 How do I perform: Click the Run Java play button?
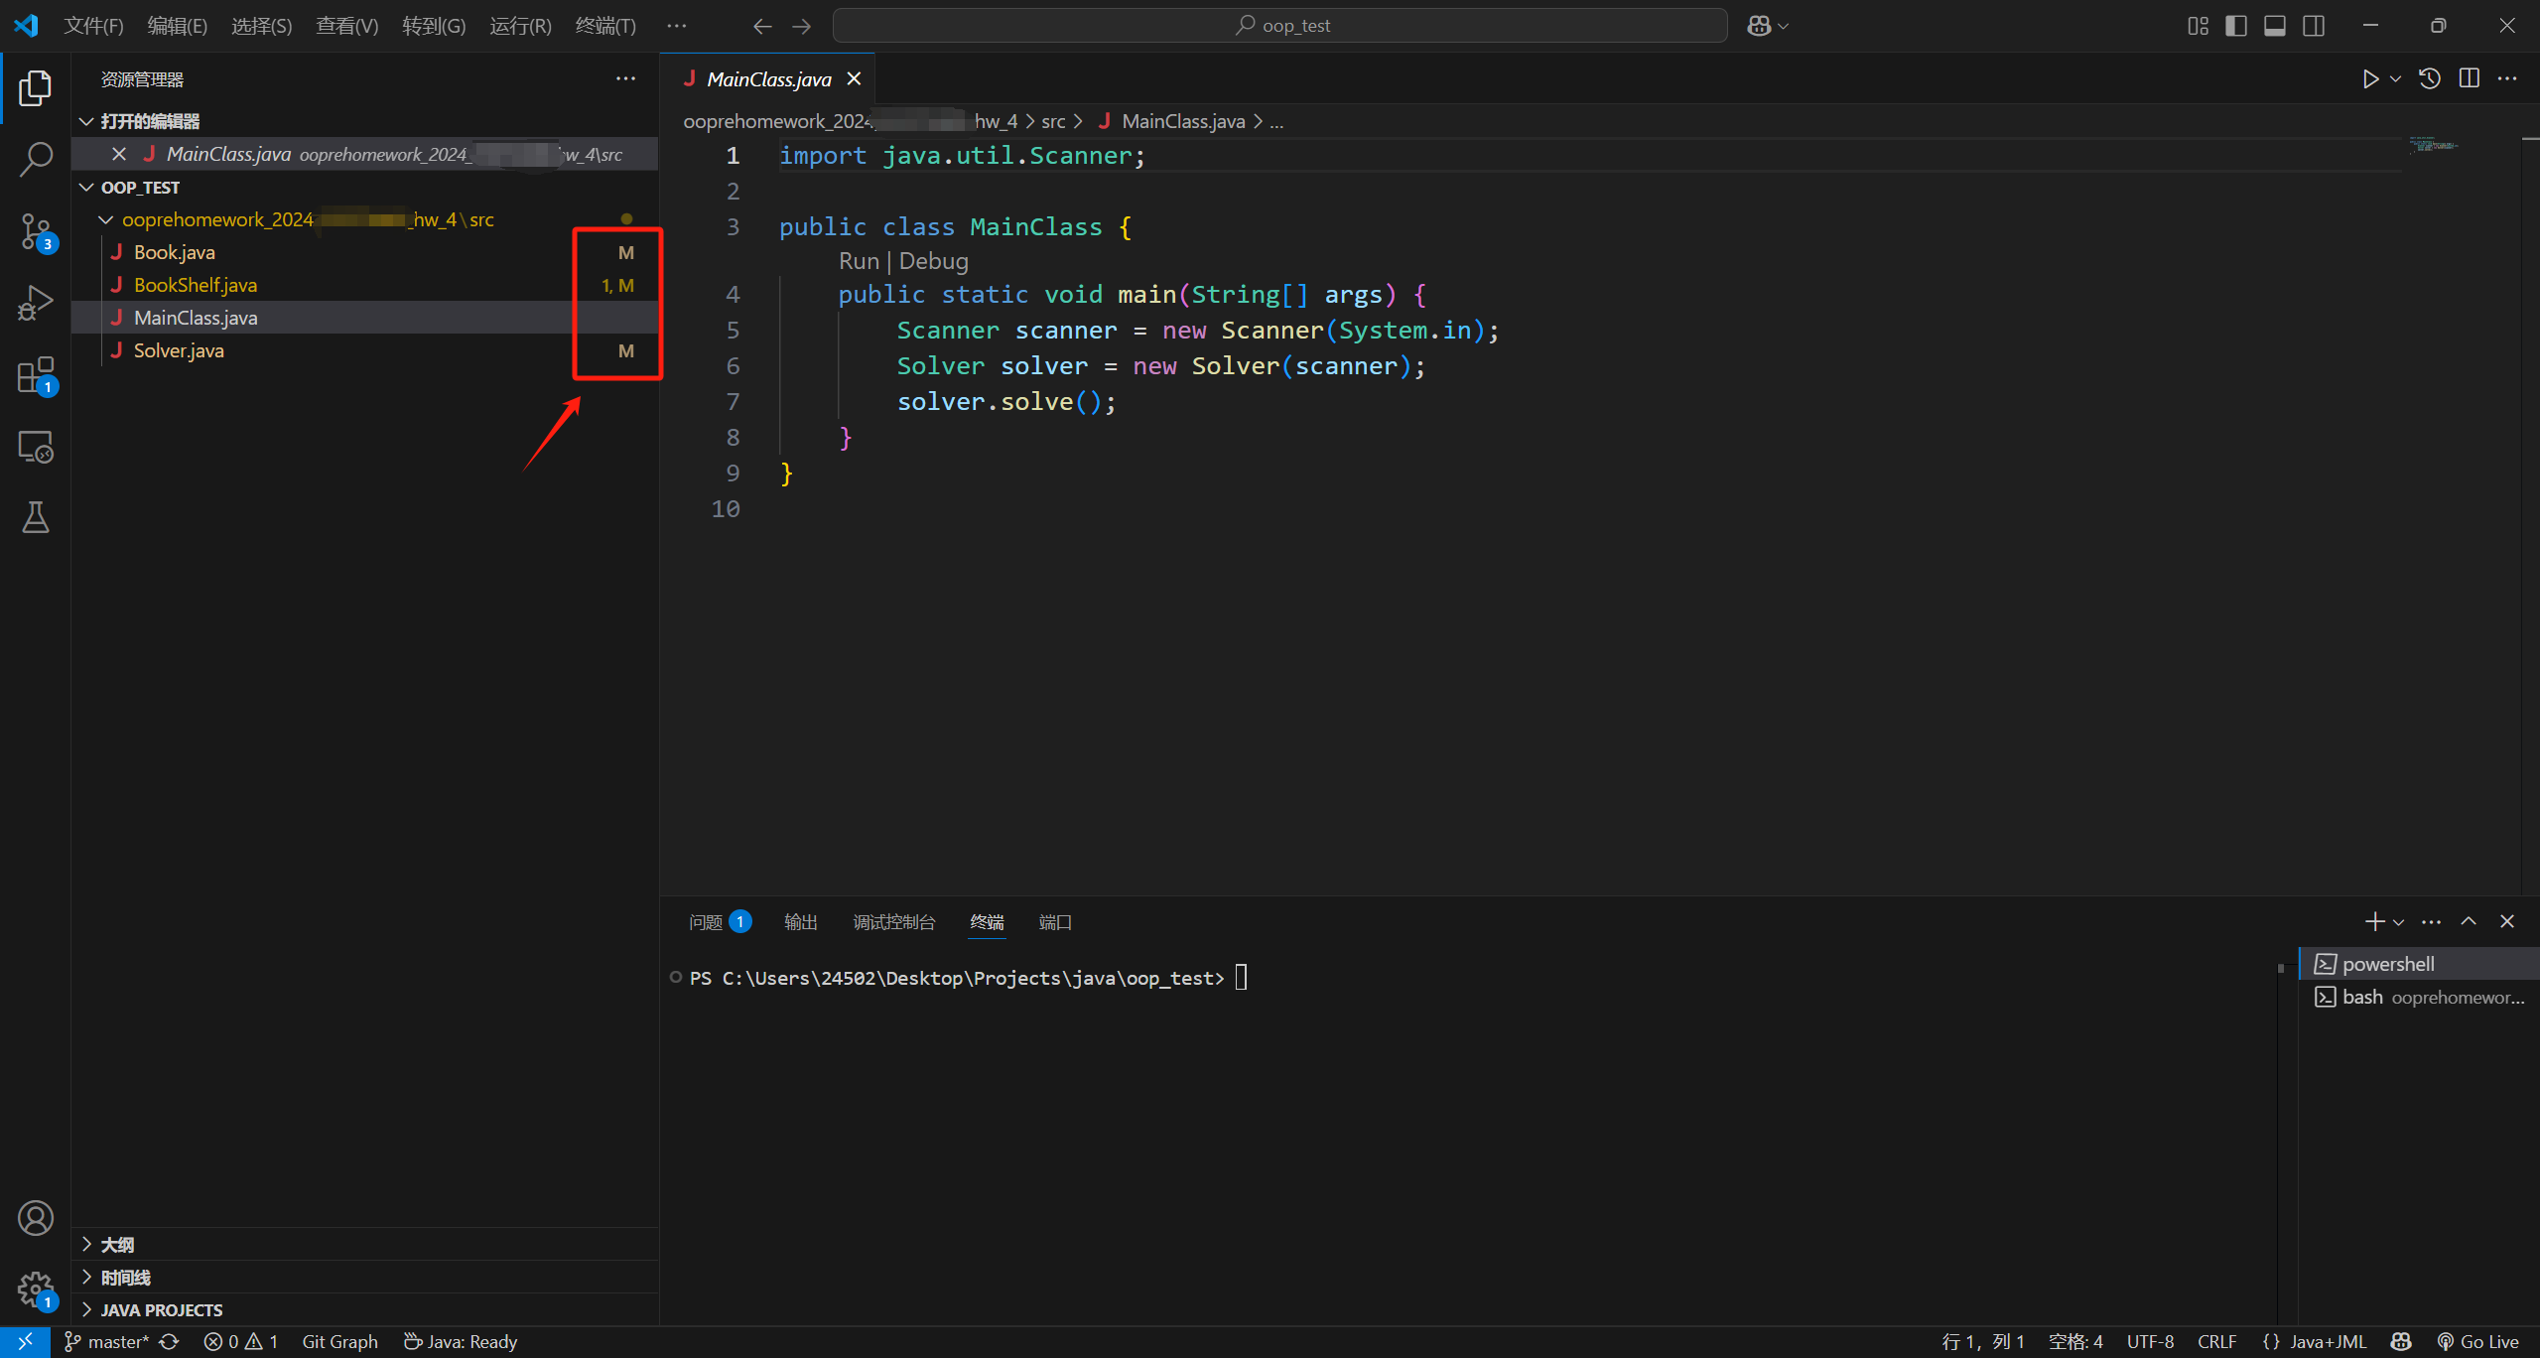coord(2370,79)
